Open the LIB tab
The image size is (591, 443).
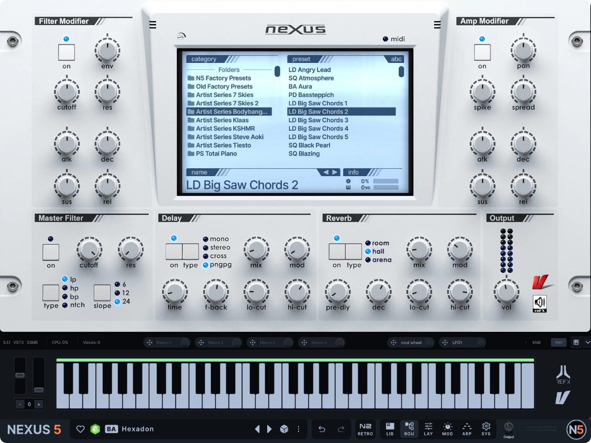click(390, 429)
